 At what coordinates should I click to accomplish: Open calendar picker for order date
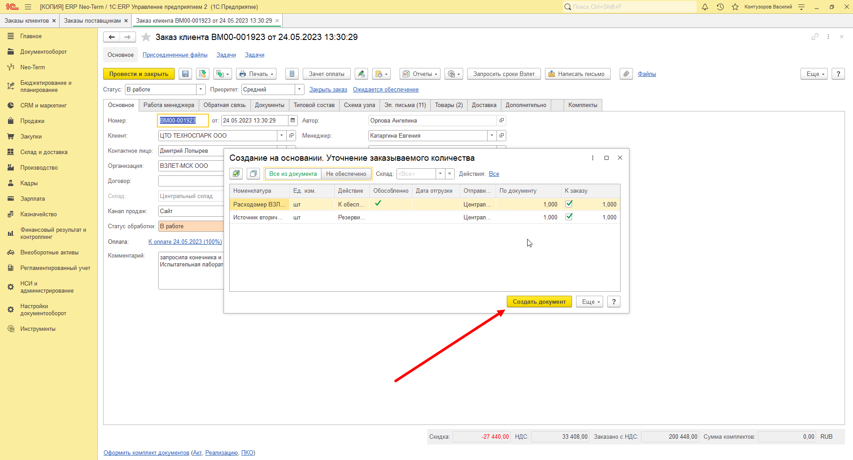coord(292,120)
